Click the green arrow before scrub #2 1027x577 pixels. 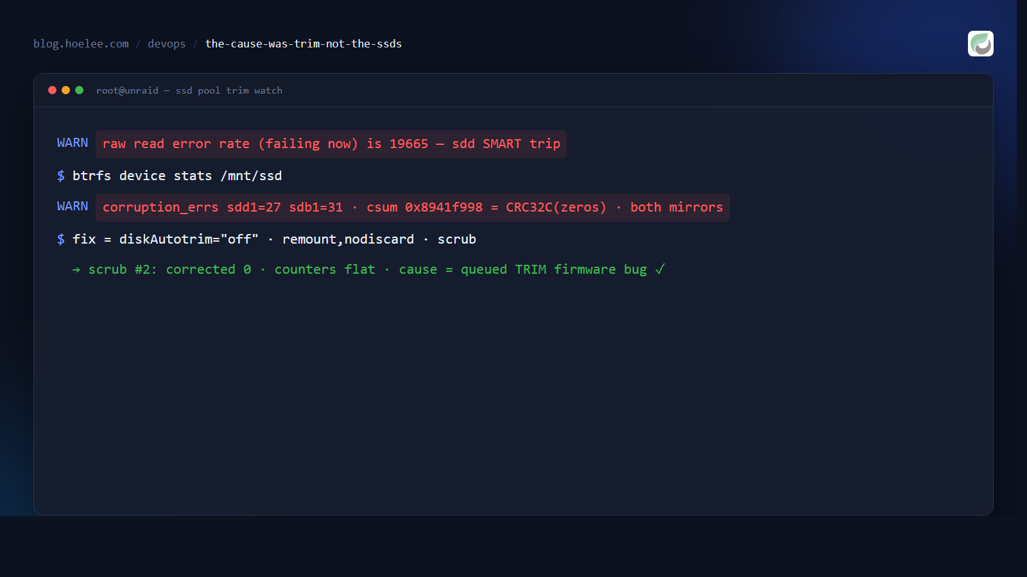[x=76, y=270]
